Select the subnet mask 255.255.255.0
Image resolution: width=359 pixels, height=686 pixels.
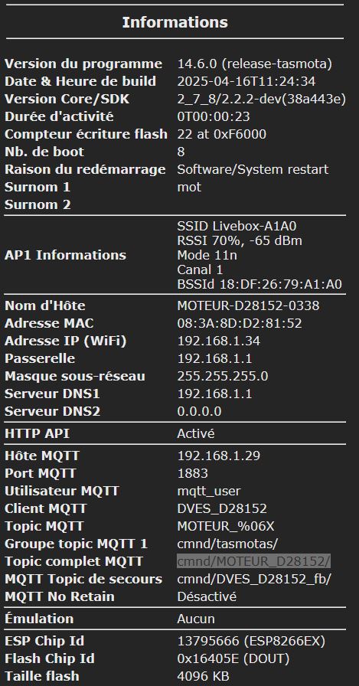pyautogui.click(x=223, y=376)
